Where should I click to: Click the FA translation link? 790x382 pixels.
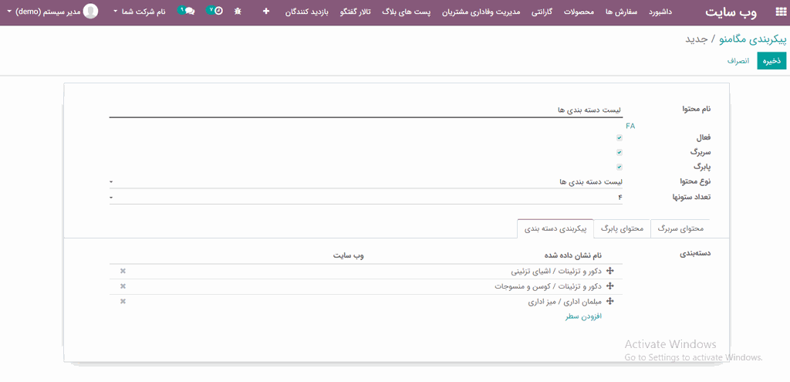630,126
